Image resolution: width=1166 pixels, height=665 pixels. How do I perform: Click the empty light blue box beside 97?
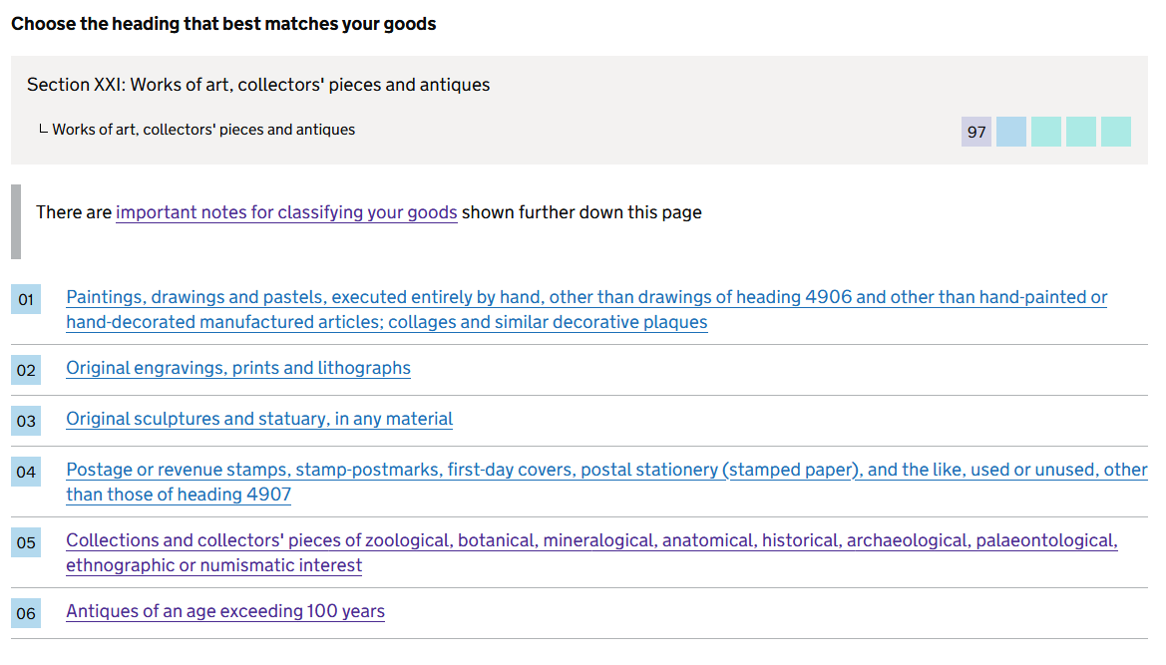[x=1011, y=132]
